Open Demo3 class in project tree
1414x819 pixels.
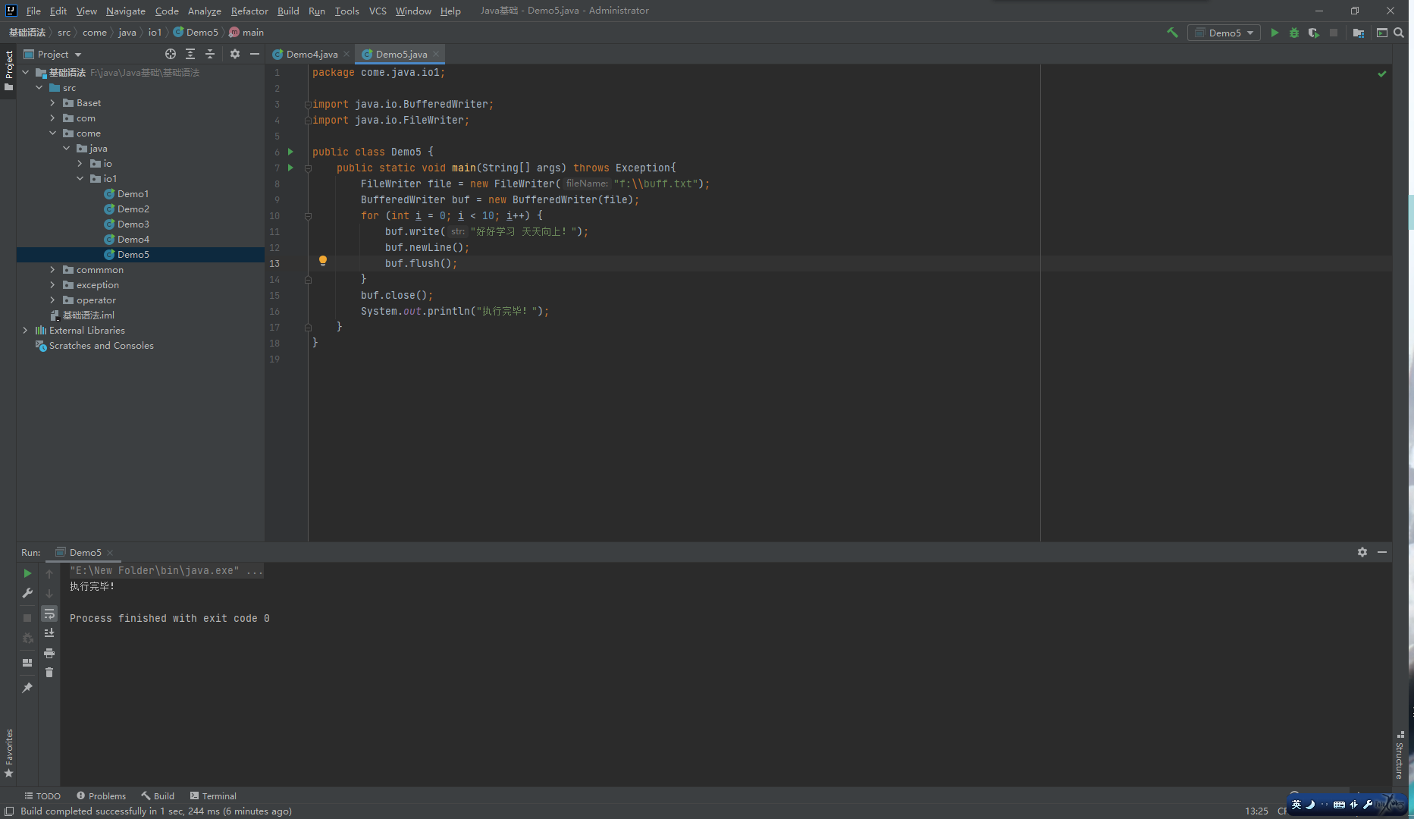pos(133,224)
